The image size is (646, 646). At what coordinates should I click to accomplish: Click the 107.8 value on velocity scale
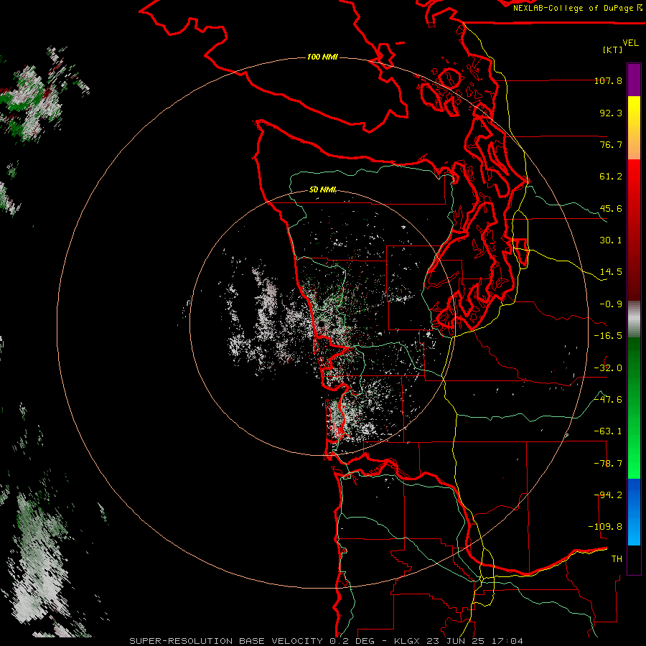pyautogui.click(x=608, y=80)
